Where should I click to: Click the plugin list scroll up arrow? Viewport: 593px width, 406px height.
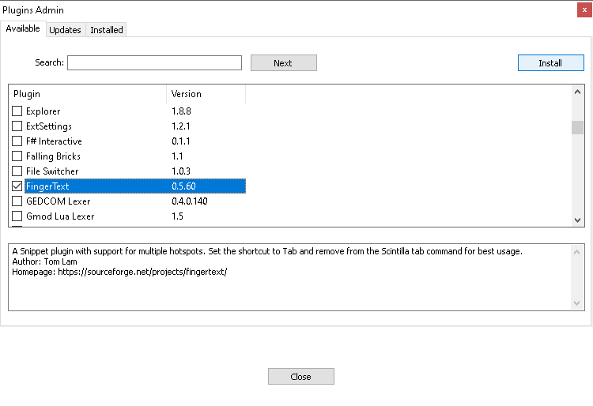click(577, 92)
